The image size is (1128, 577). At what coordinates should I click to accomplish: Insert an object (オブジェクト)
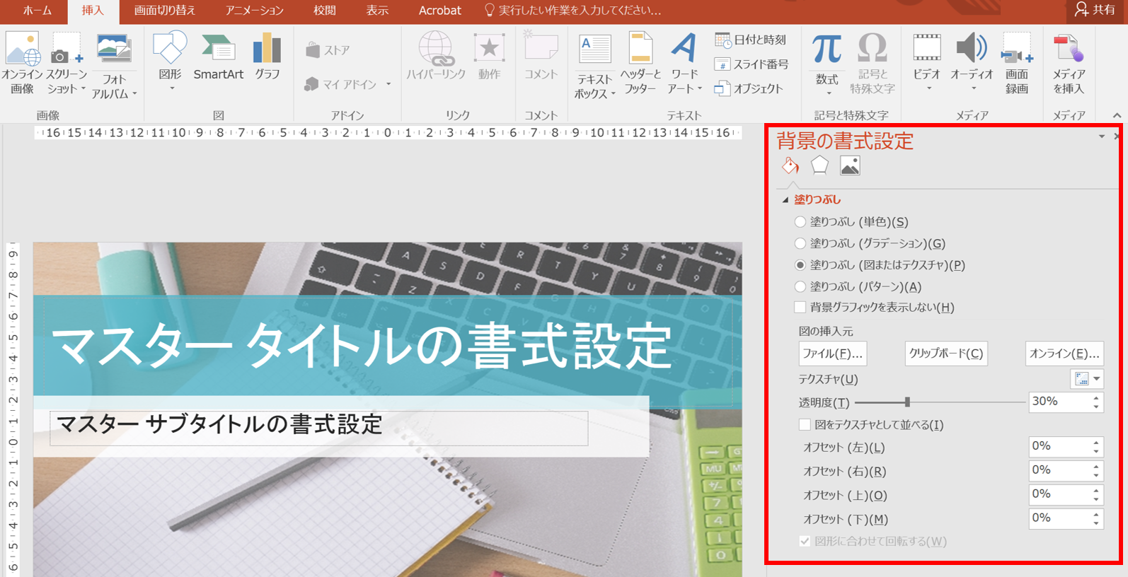(749, 88)
